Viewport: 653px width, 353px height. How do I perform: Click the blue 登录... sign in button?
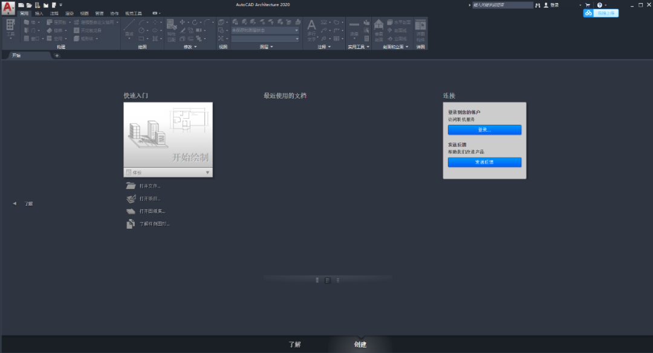point(484,130)
